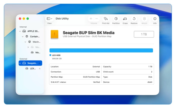Click the 1 TB capacity box
Viewport: 174px width, 106px height.
144,34
